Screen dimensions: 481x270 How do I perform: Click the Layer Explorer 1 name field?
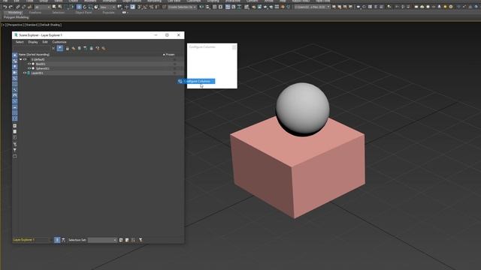[31, 240]
